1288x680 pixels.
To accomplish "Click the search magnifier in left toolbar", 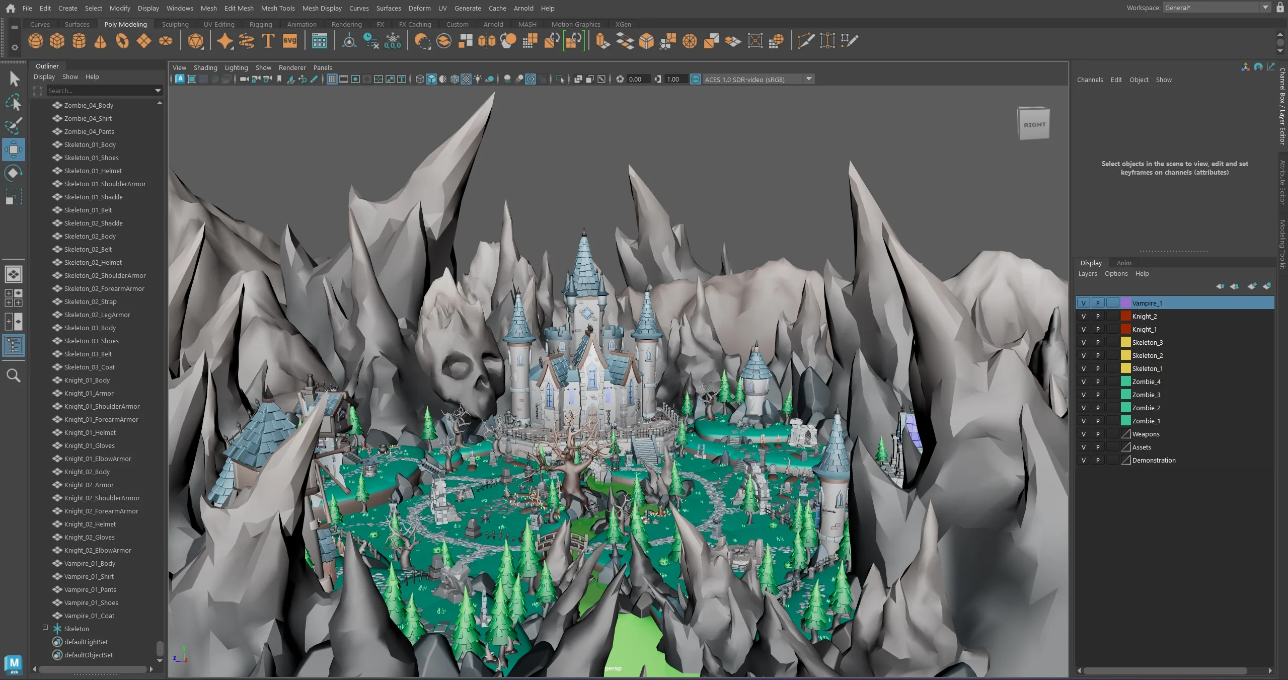I will (14, 375).
